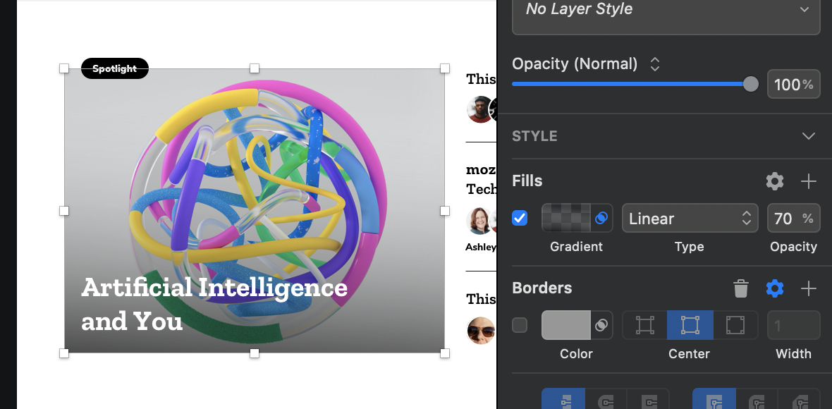Open the Fills settings gear
Viewport: 832px width, 409px height.
[x=775, y=181]
